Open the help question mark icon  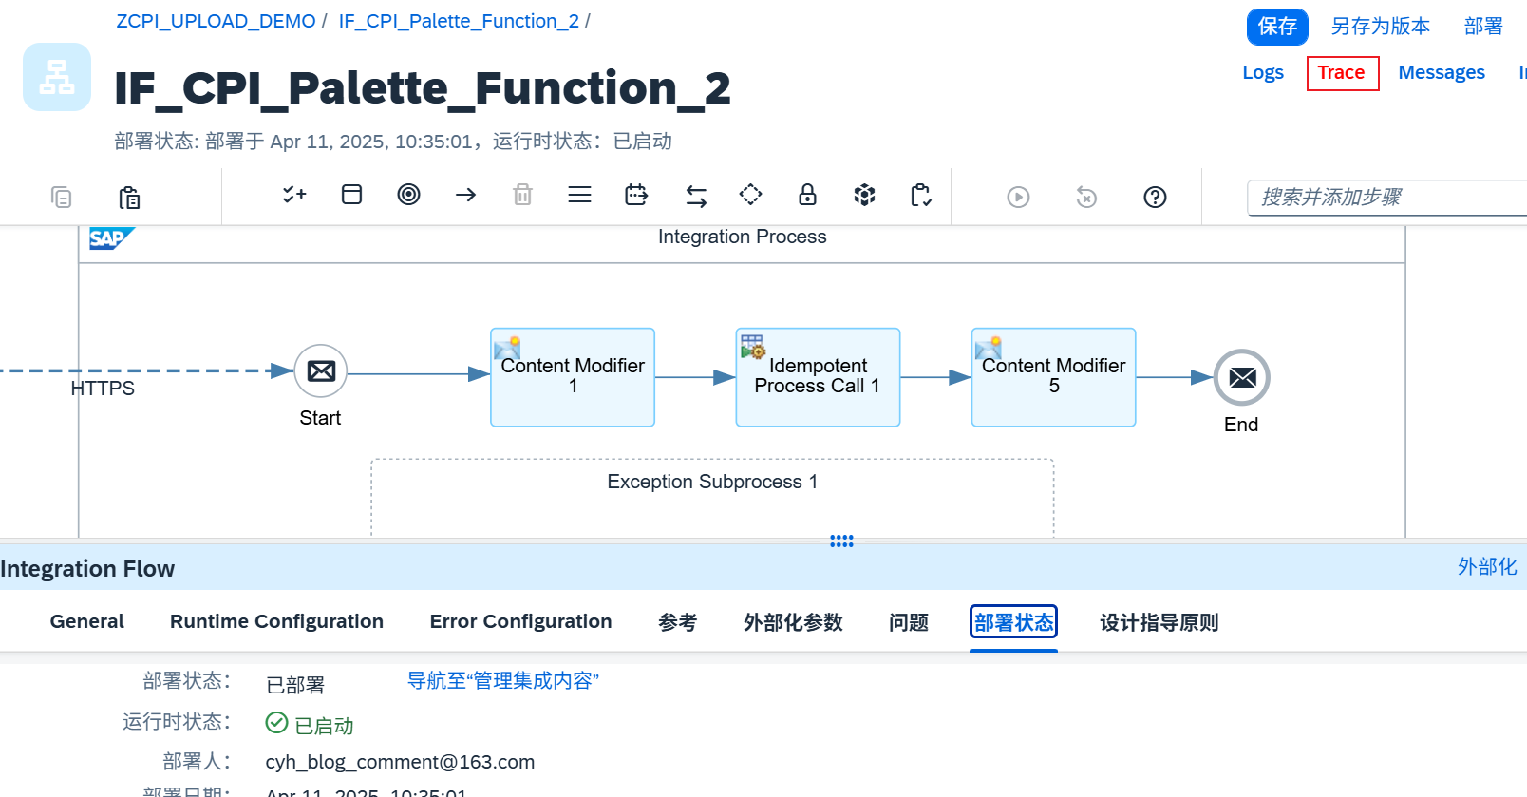click(x=1155, y=197)
